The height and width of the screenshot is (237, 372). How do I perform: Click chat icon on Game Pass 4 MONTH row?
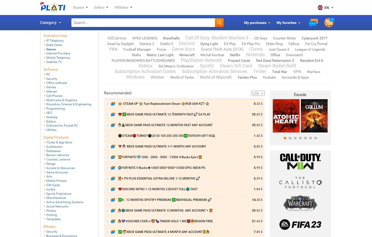click(113, 232)
